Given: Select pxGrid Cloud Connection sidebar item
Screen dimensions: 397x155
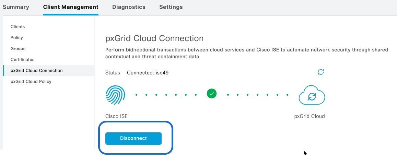Looking at the screenshot, I should click(49, 71).
